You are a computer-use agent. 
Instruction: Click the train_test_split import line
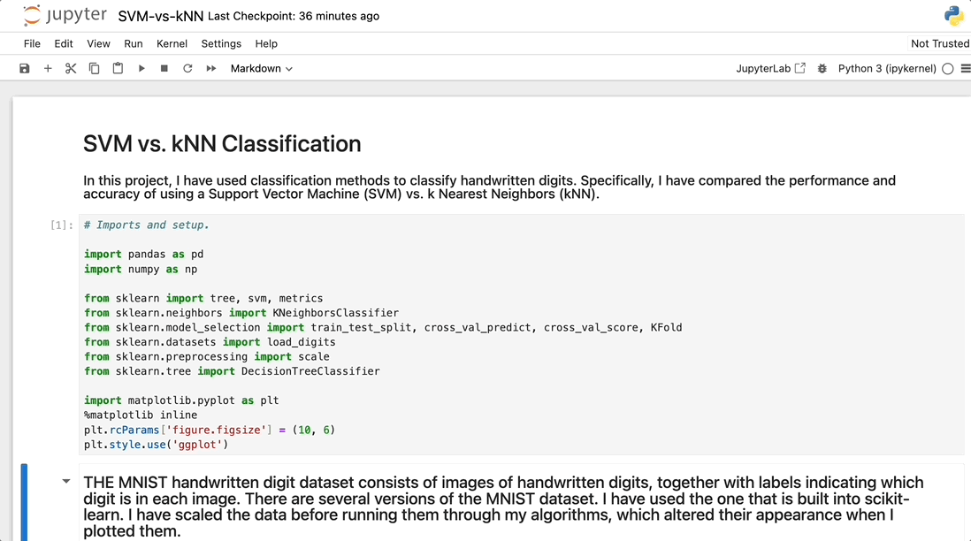coord(383,327)
